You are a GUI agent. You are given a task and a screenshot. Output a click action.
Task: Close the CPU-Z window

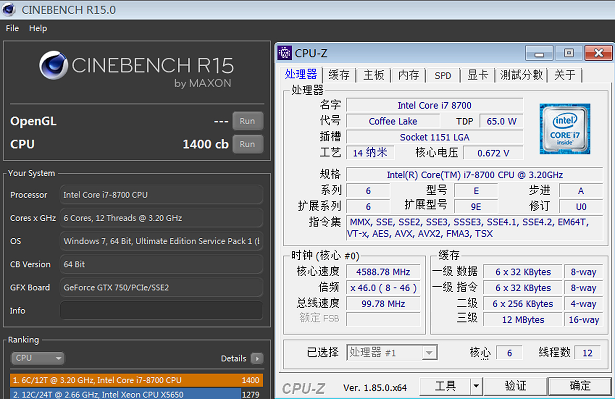[598, 53]
